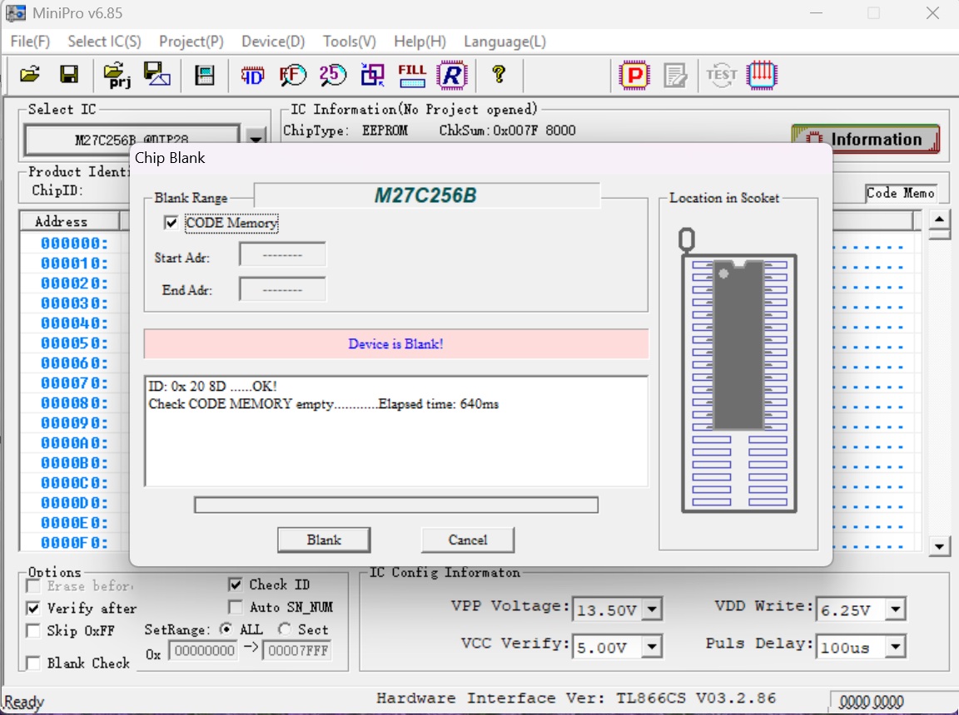Click the save file floppy icon
The width and height of the screenshot is (959, 715).
pyautogui.click(x=69, y=75)
